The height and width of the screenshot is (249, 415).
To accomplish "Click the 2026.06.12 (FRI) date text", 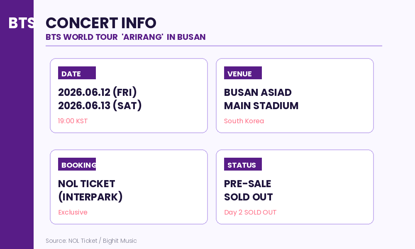I will tap(98, 93).
